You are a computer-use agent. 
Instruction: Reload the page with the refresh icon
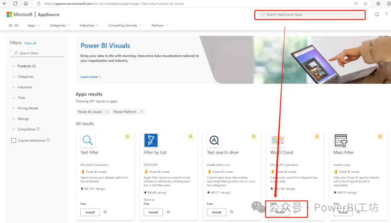(x=15, y=4)
